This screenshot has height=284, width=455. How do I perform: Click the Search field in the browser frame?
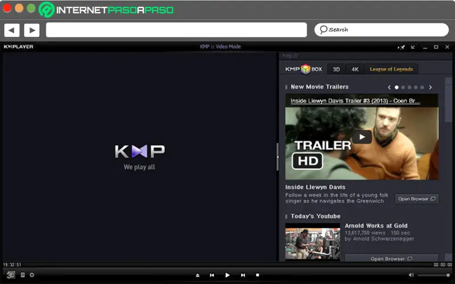pyautogui.click(x=381, y=30)
